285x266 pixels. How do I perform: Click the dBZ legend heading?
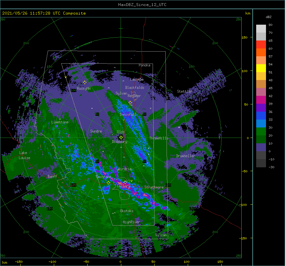(269, 17)
